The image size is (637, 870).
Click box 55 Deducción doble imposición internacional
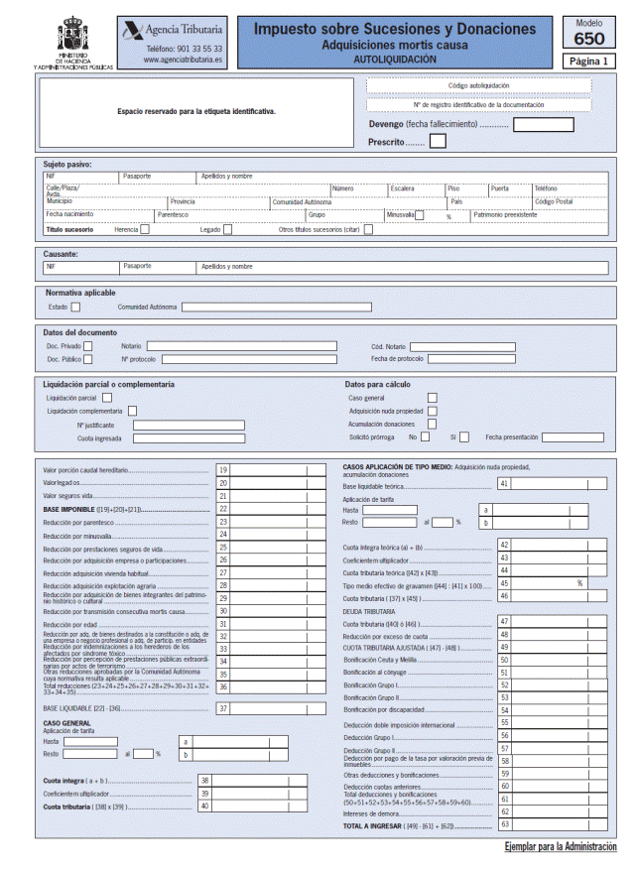pos(553,723)
